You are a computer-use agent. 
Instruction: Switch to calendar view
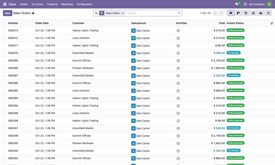246,13
